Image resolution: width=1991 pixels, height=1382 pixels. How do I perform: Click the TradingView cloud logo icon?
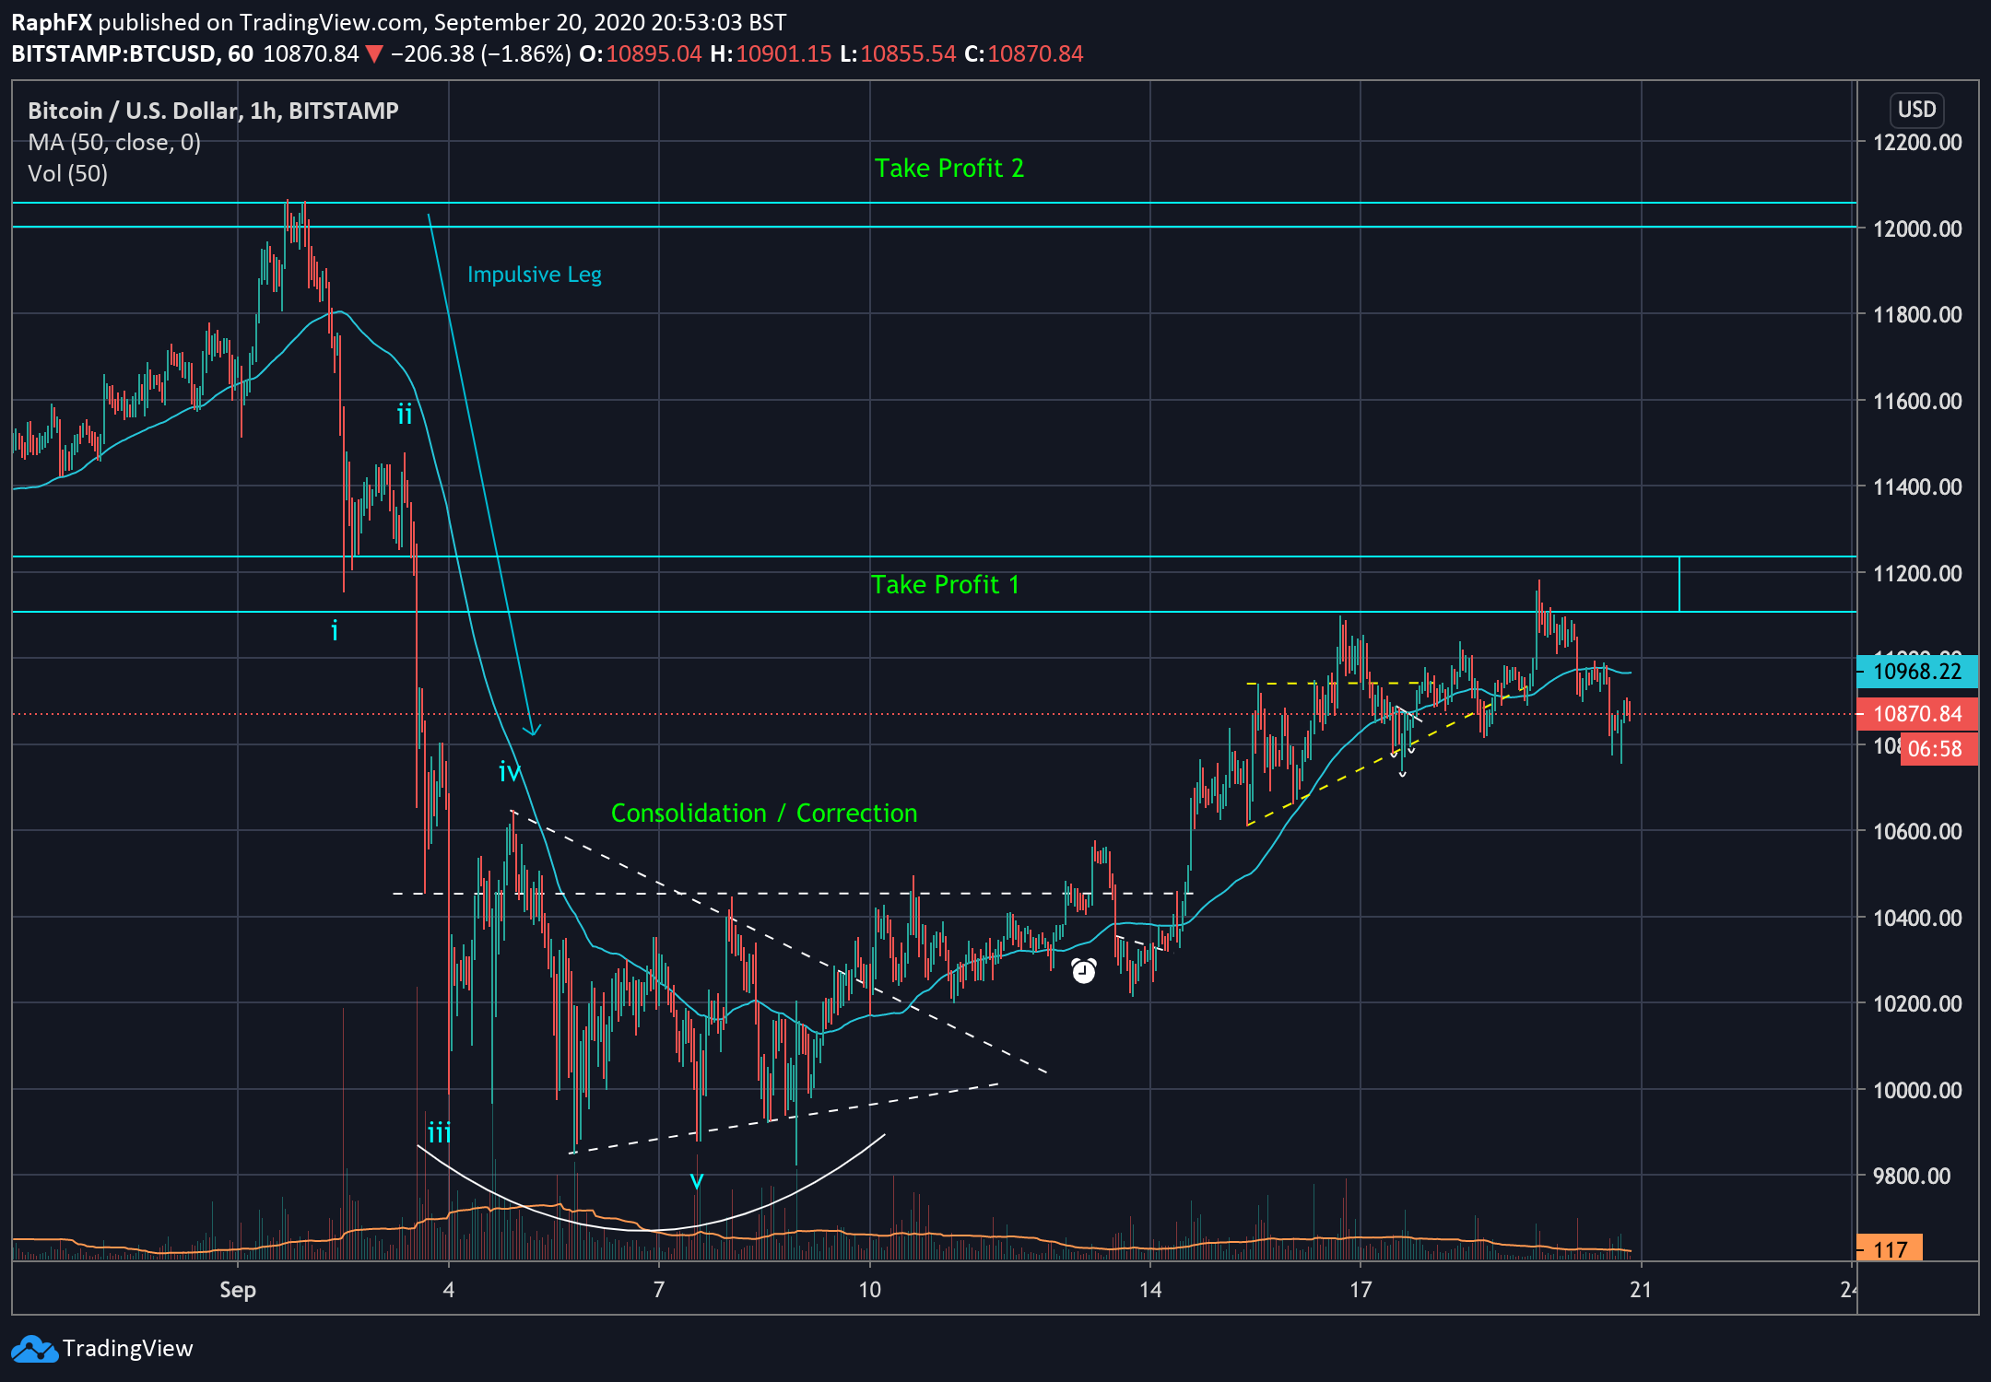click(33, 1349)
